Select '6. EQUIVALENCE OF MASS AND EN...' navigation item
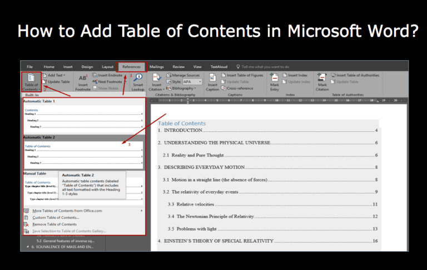Image resolution: width=427 pixels, height=270 pixels. coord(62,247)
